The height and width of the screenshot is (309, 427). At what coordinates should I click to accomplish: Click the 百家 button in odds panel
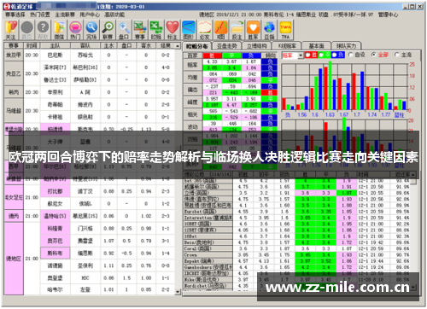193,55
